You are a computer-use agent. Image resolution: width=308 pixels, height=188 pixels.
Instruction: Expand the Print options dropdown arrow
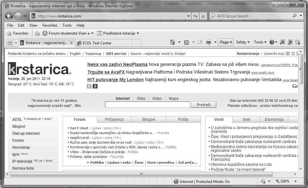(215, 42)
